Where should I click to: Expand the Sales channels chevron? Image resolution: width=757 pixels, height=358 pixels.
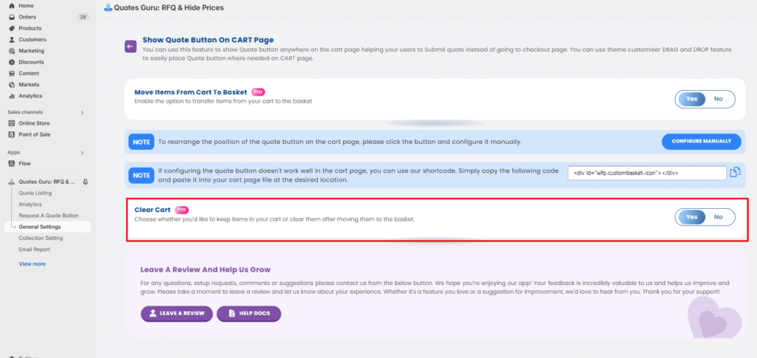pos(82,112)
